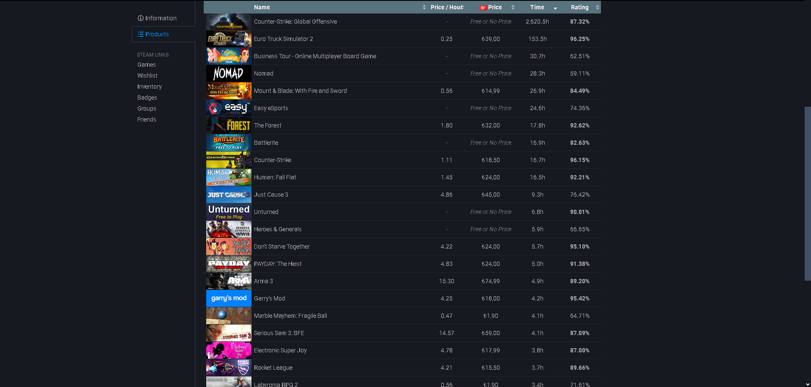811x387 pixels.
Task: Click PAYDAY: The Heist thumbnail
Action: tap(229, 264)
